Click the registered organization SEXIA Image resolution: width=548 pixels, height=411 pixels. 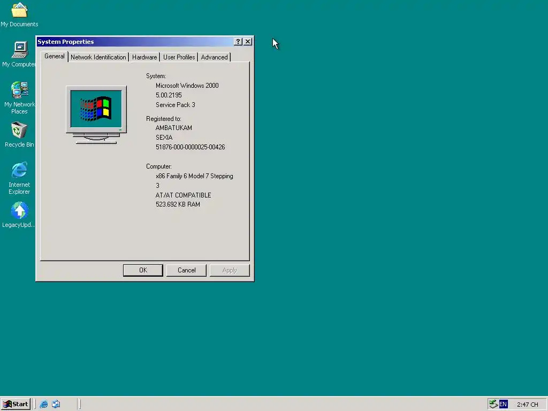[164, 138]
